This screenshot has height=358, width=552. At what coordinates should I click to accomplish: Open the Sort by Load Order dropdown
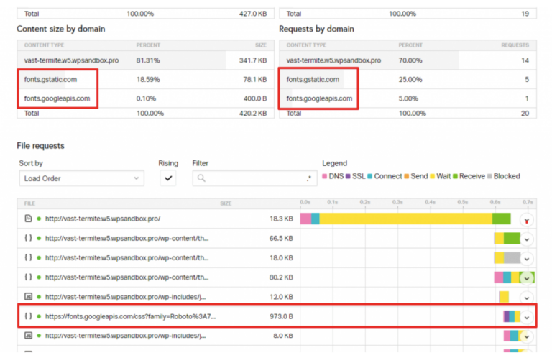click(x=80, y=178)
